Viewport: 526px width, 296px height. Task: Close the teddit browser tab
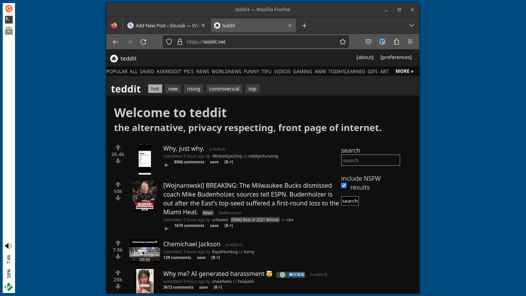point(290,25)
